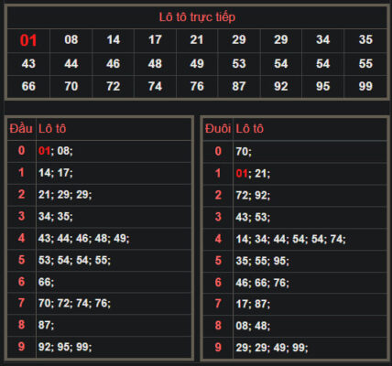Click Đuôi row 6 with 46; 66; 76
This screenshot has height=366, width=392.
(295, 283)
